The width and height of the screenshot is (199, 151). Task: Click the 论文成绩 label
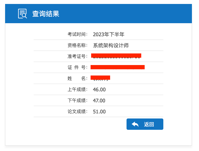pyautogui.click(x=77, y=111)
